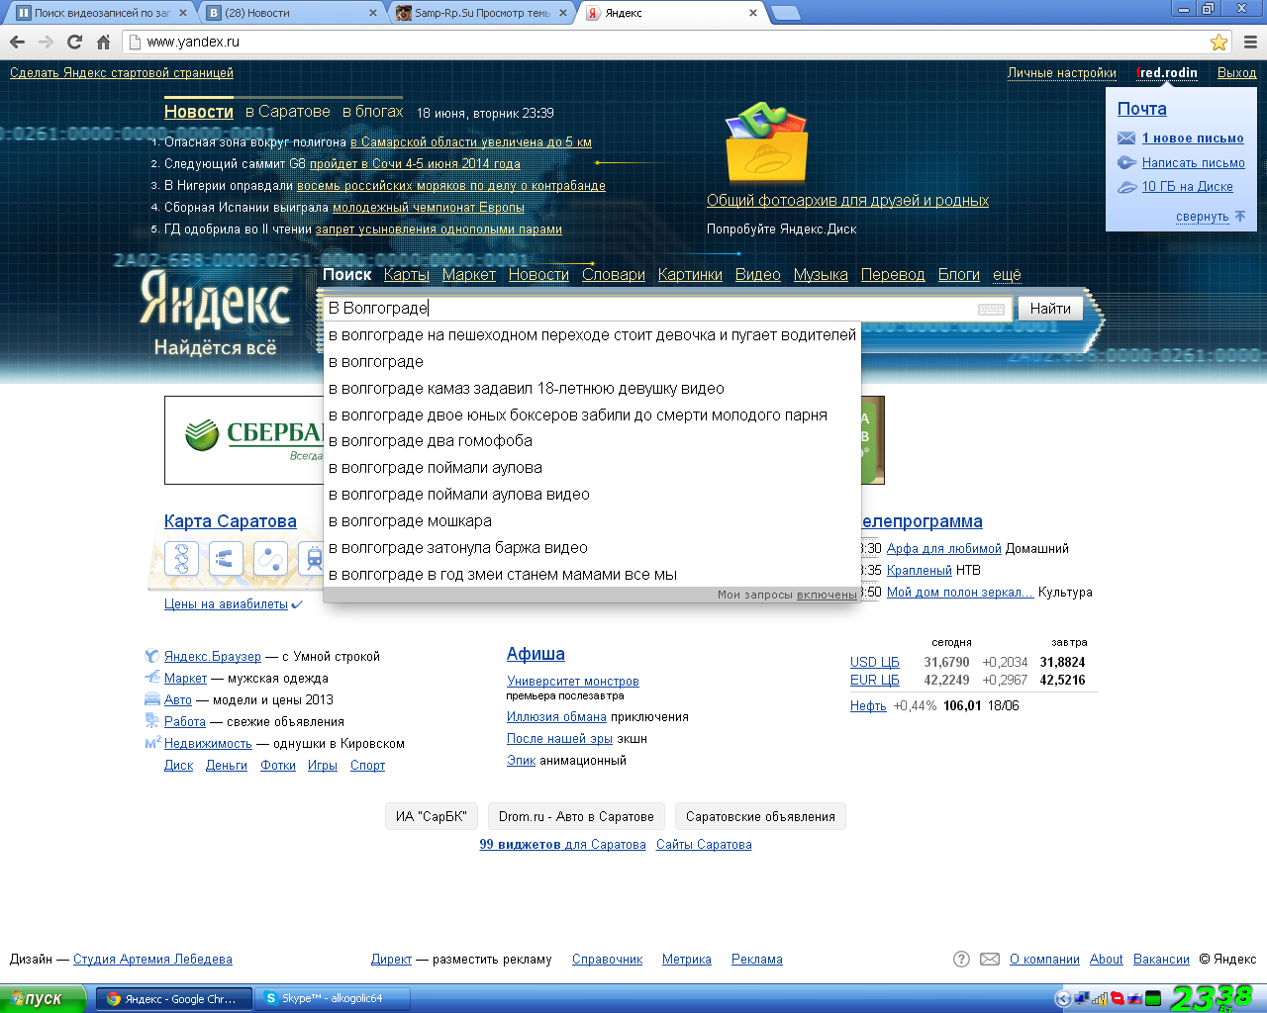This screenshot has height=1013, width=1267.
Task: Open the Windows Пуск start button
Action: tap(44, 999)
